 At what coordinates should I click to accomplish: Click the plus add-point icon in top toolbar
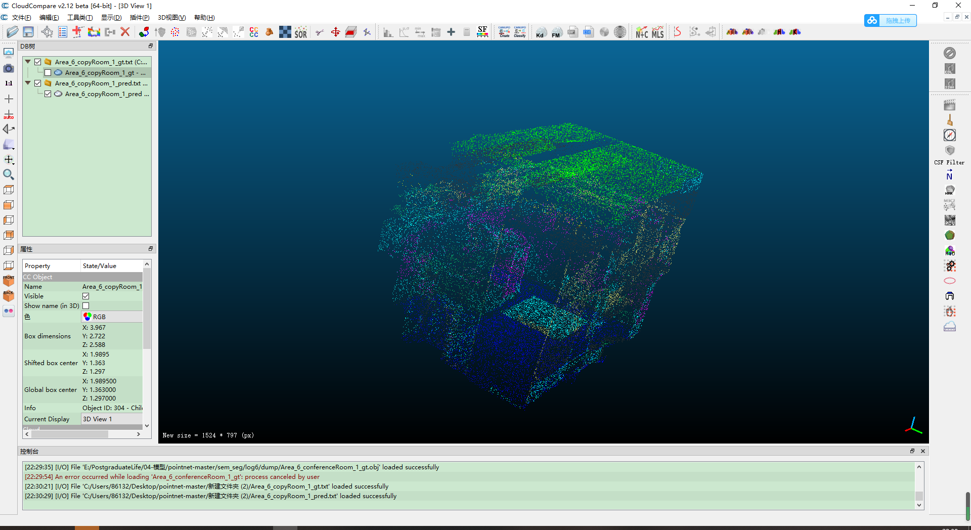pyautogui.click(x=451, y=32)
